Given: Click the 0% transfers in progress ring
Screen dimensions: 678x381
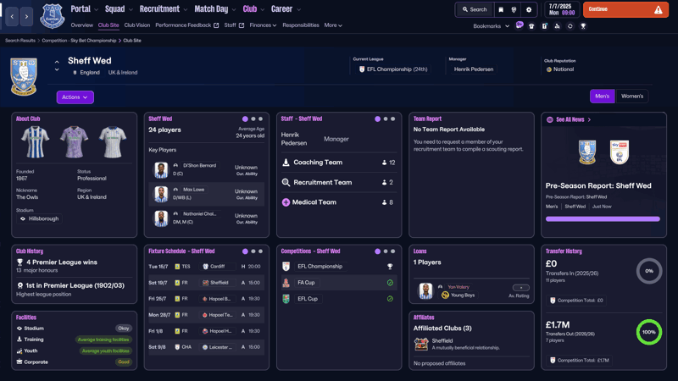Looking at the screenshot, I should [x=648, y=271].
